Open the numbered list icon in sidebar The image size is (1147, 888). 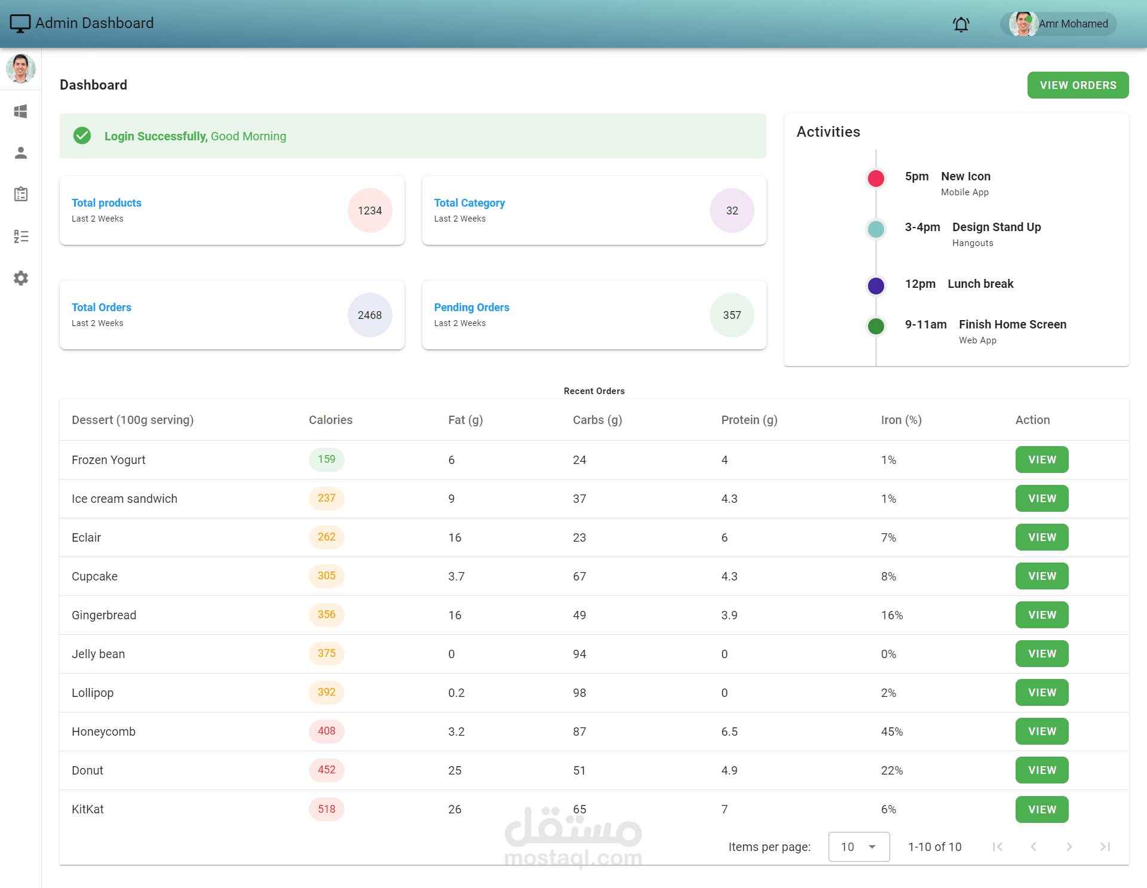[21, 236]
